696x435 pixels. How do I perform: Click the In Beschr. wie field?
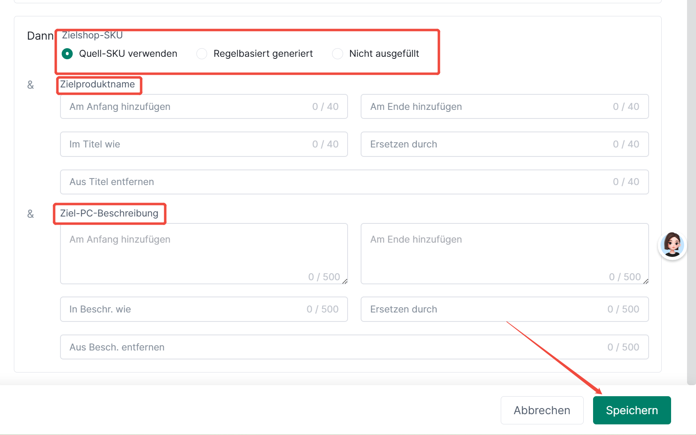tap(204, 309)
